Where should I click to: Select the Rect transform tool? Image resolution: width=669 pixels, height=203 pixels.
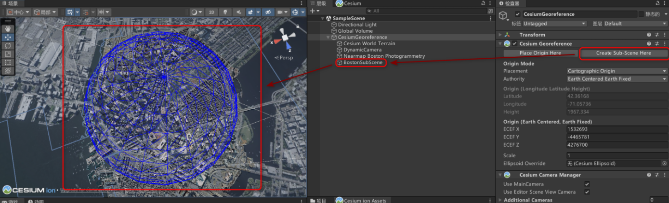tap(8, 62)
